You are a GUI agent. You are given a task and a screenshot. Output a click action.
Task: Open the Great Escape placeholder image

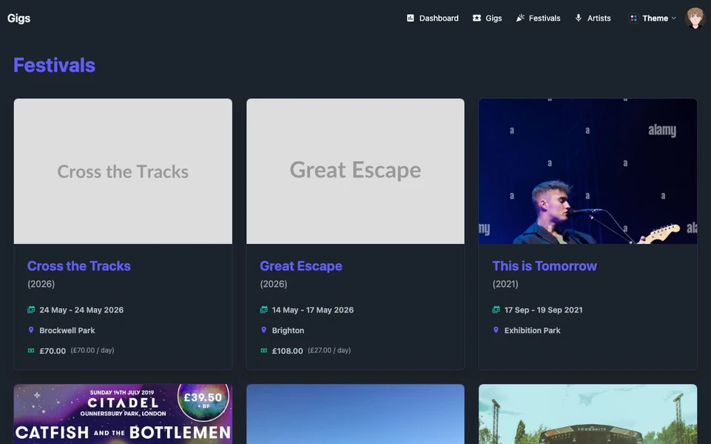pyautogui.click(x=355, y=171)
